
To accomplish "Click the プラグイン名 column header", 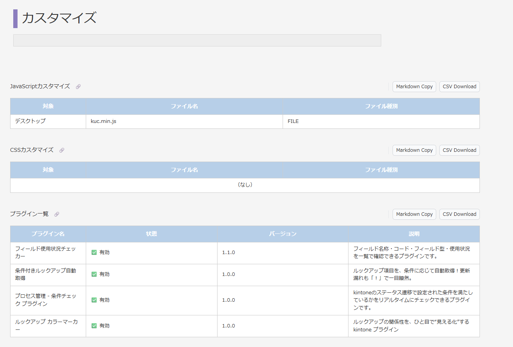I will tap(48, 234).
